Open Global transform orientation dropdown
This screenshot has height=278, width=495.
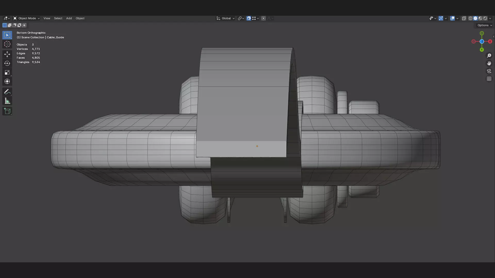tap(226, 18)
